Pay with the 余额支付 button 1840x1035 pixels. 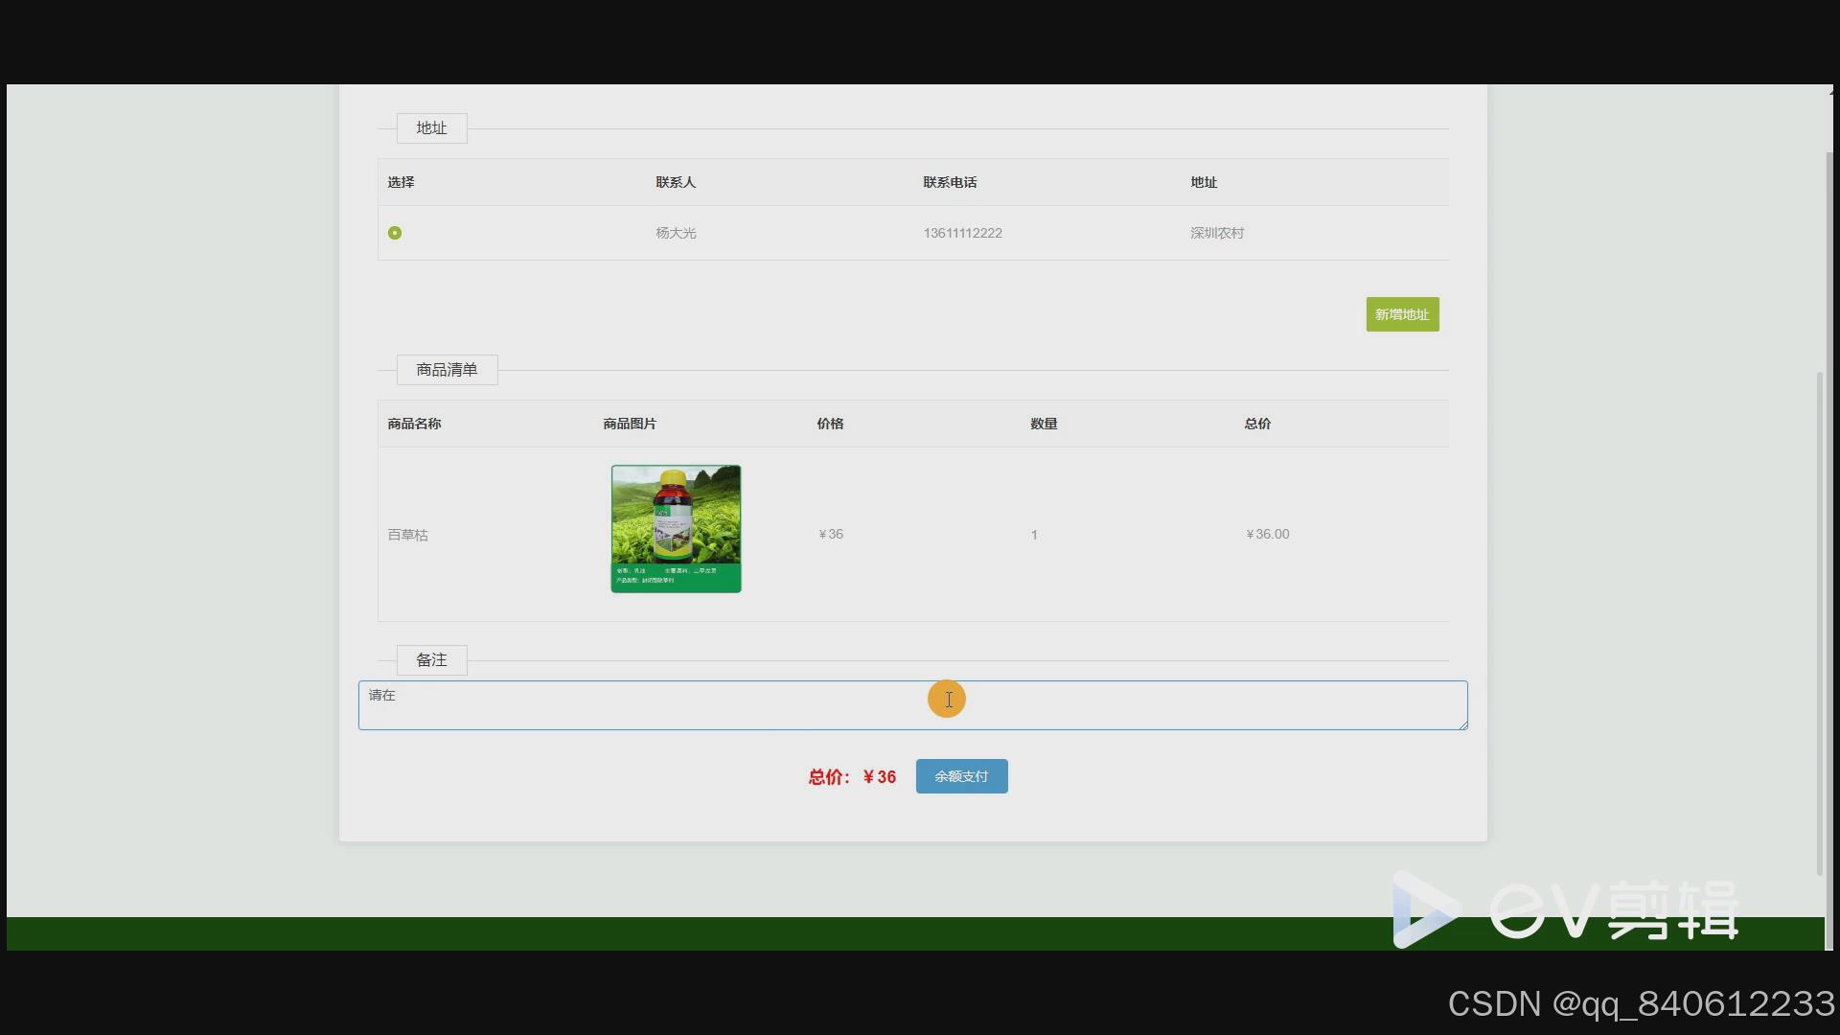tap(961, 776)
